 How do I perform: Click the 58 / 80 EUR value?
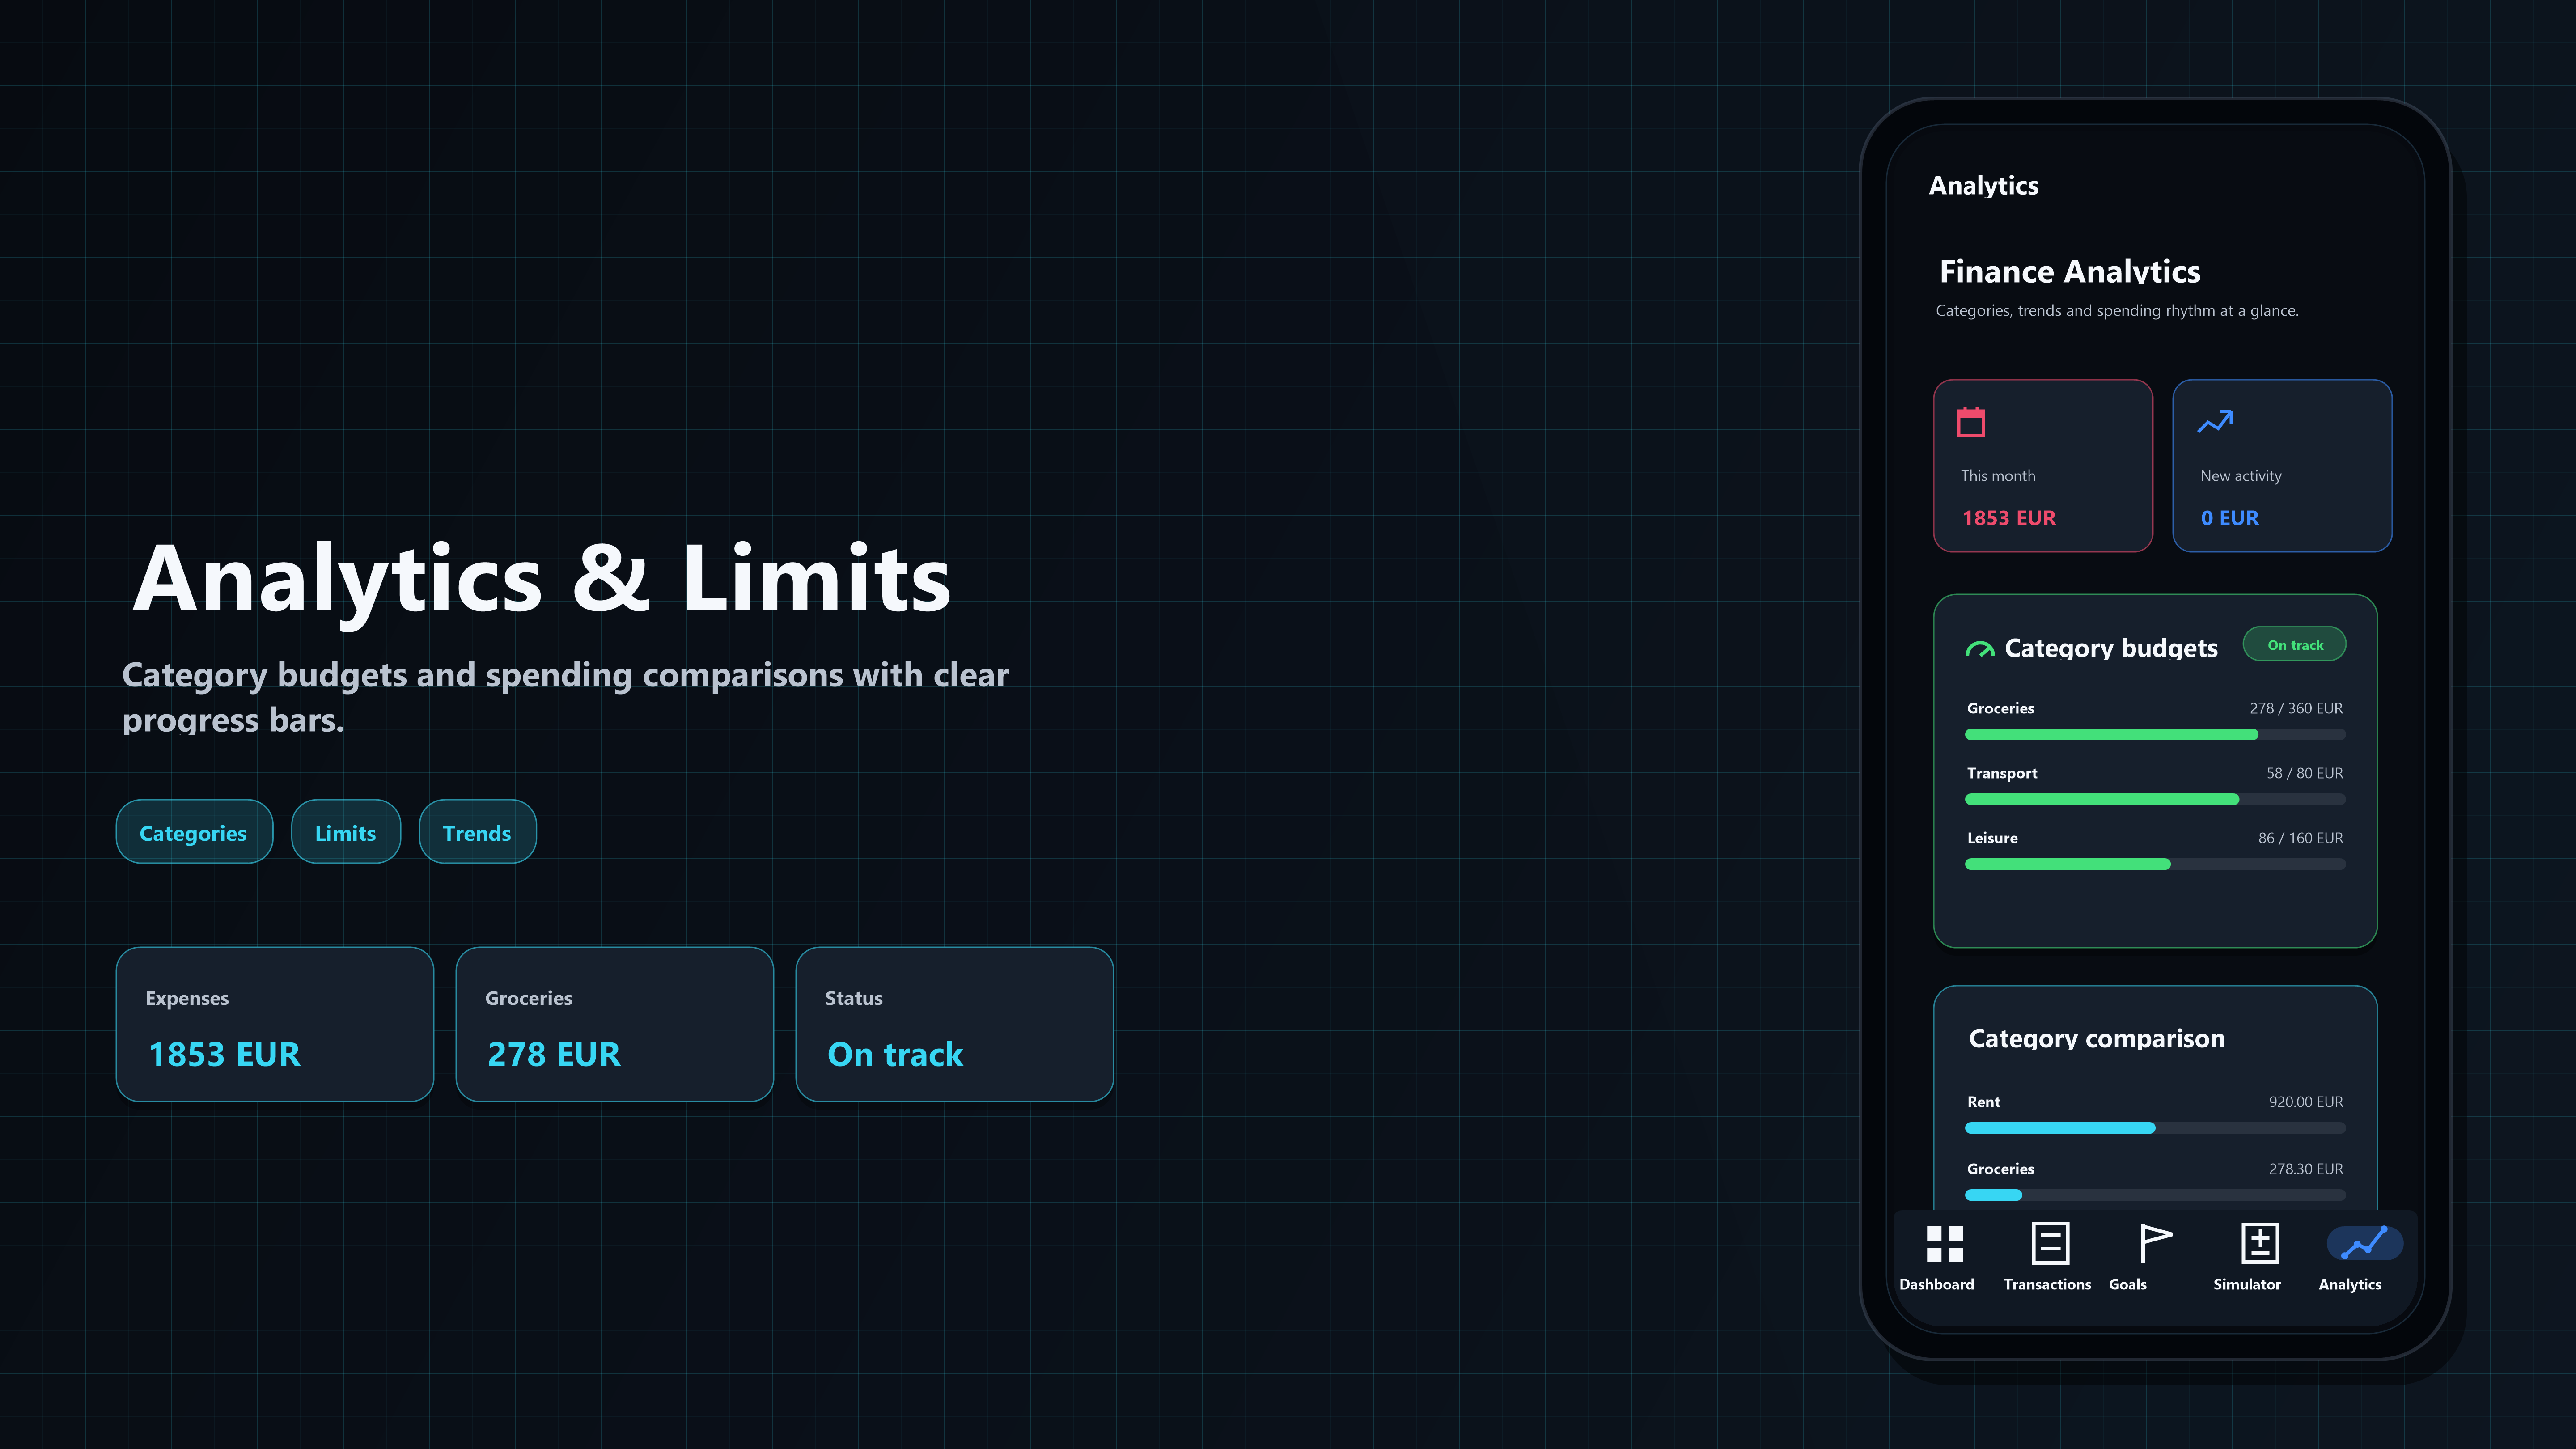(x=2305, y=774)
